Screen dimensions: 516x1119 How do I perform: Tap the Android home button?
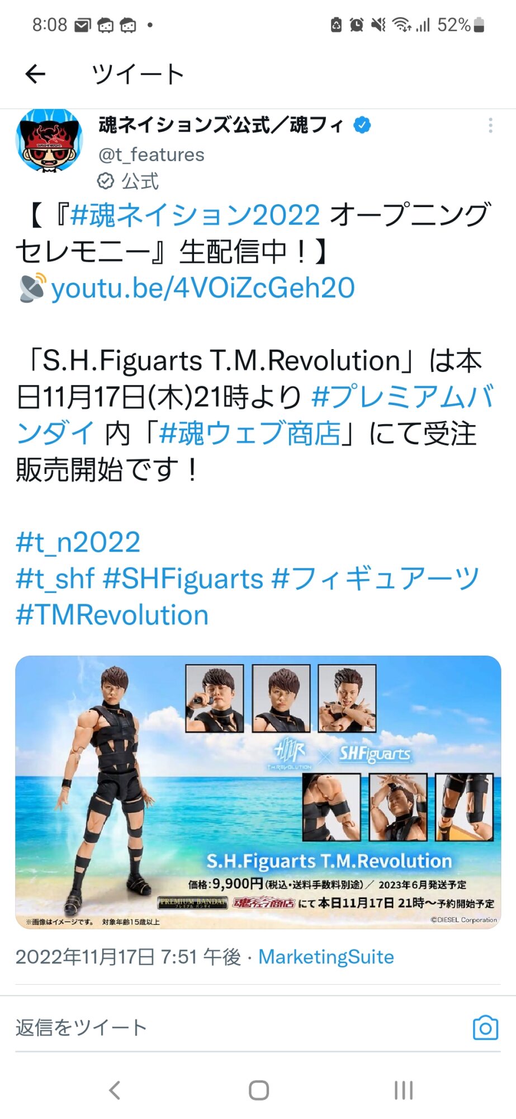pos(259,1090)
